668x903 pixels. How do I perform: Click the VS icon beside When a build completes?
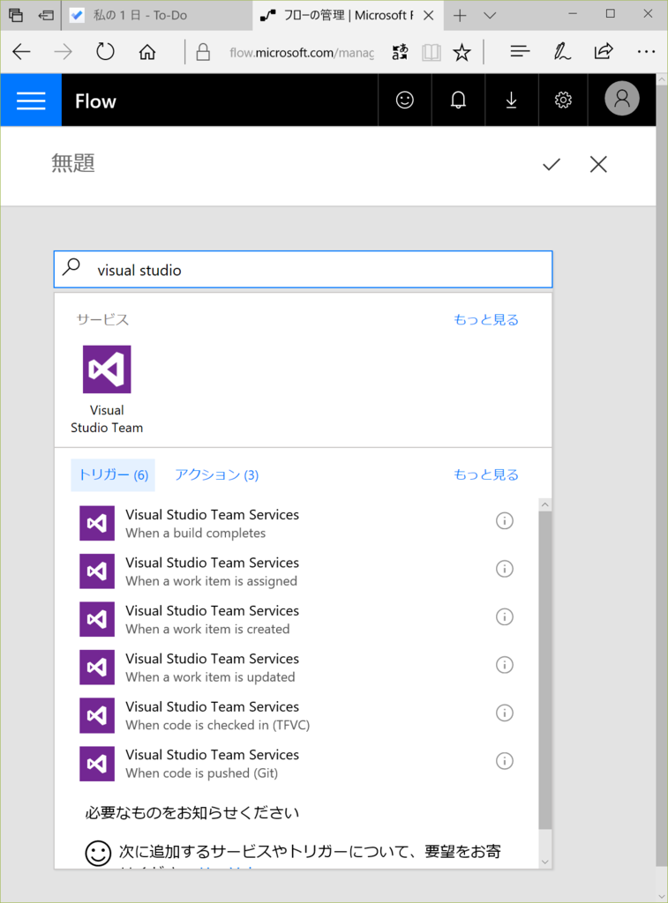[97, 523]
